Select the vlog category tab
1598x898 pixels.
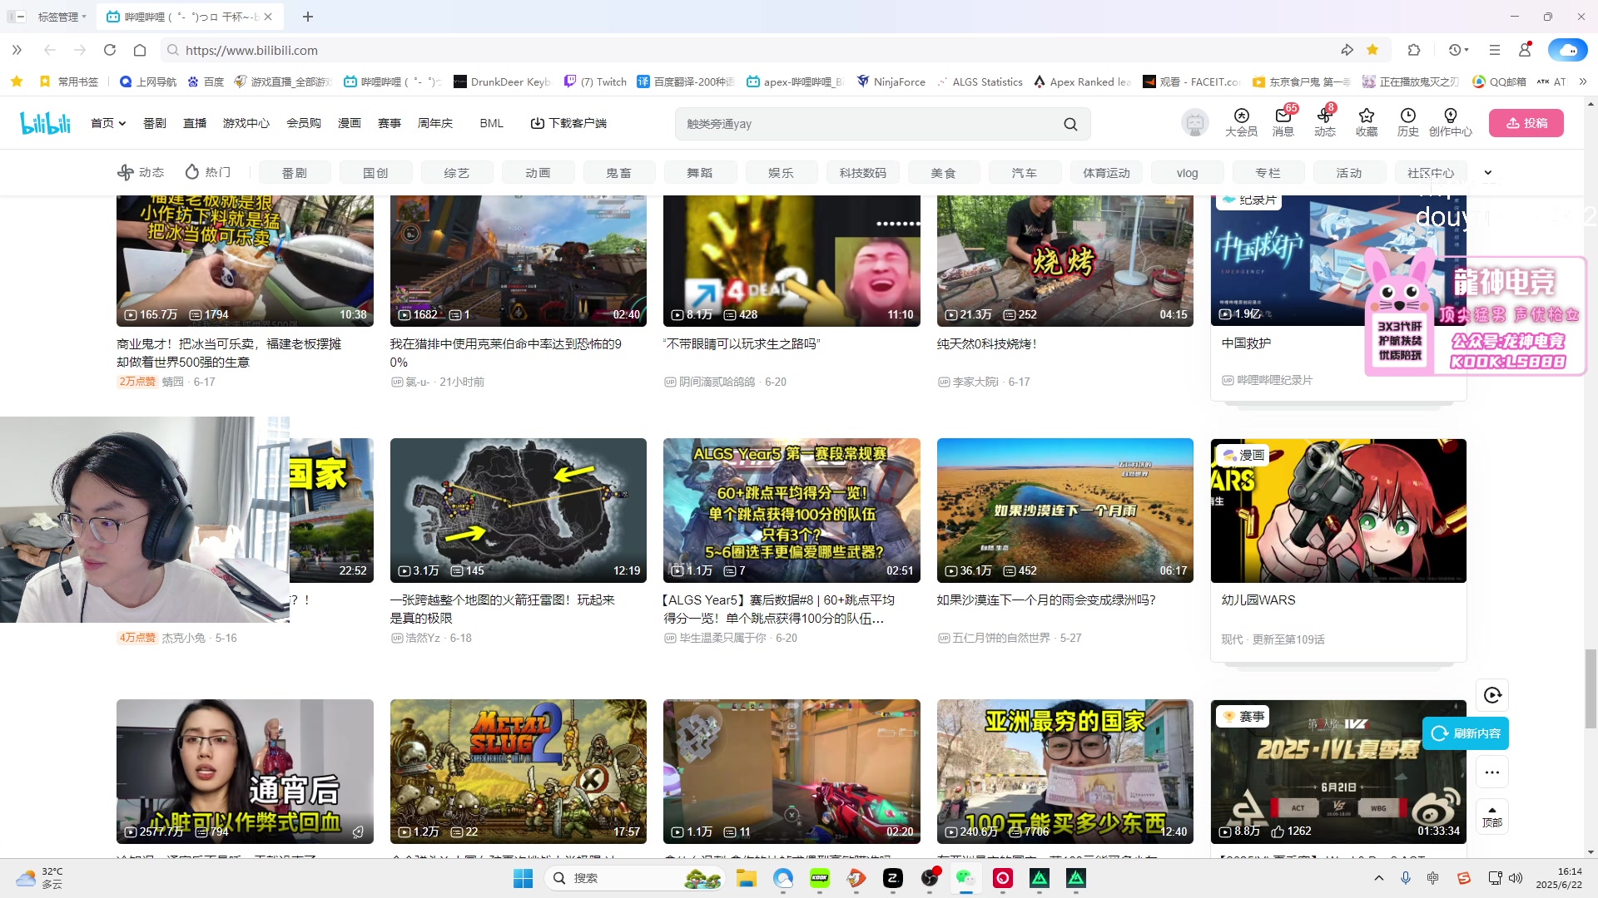tap(1187, 173)
